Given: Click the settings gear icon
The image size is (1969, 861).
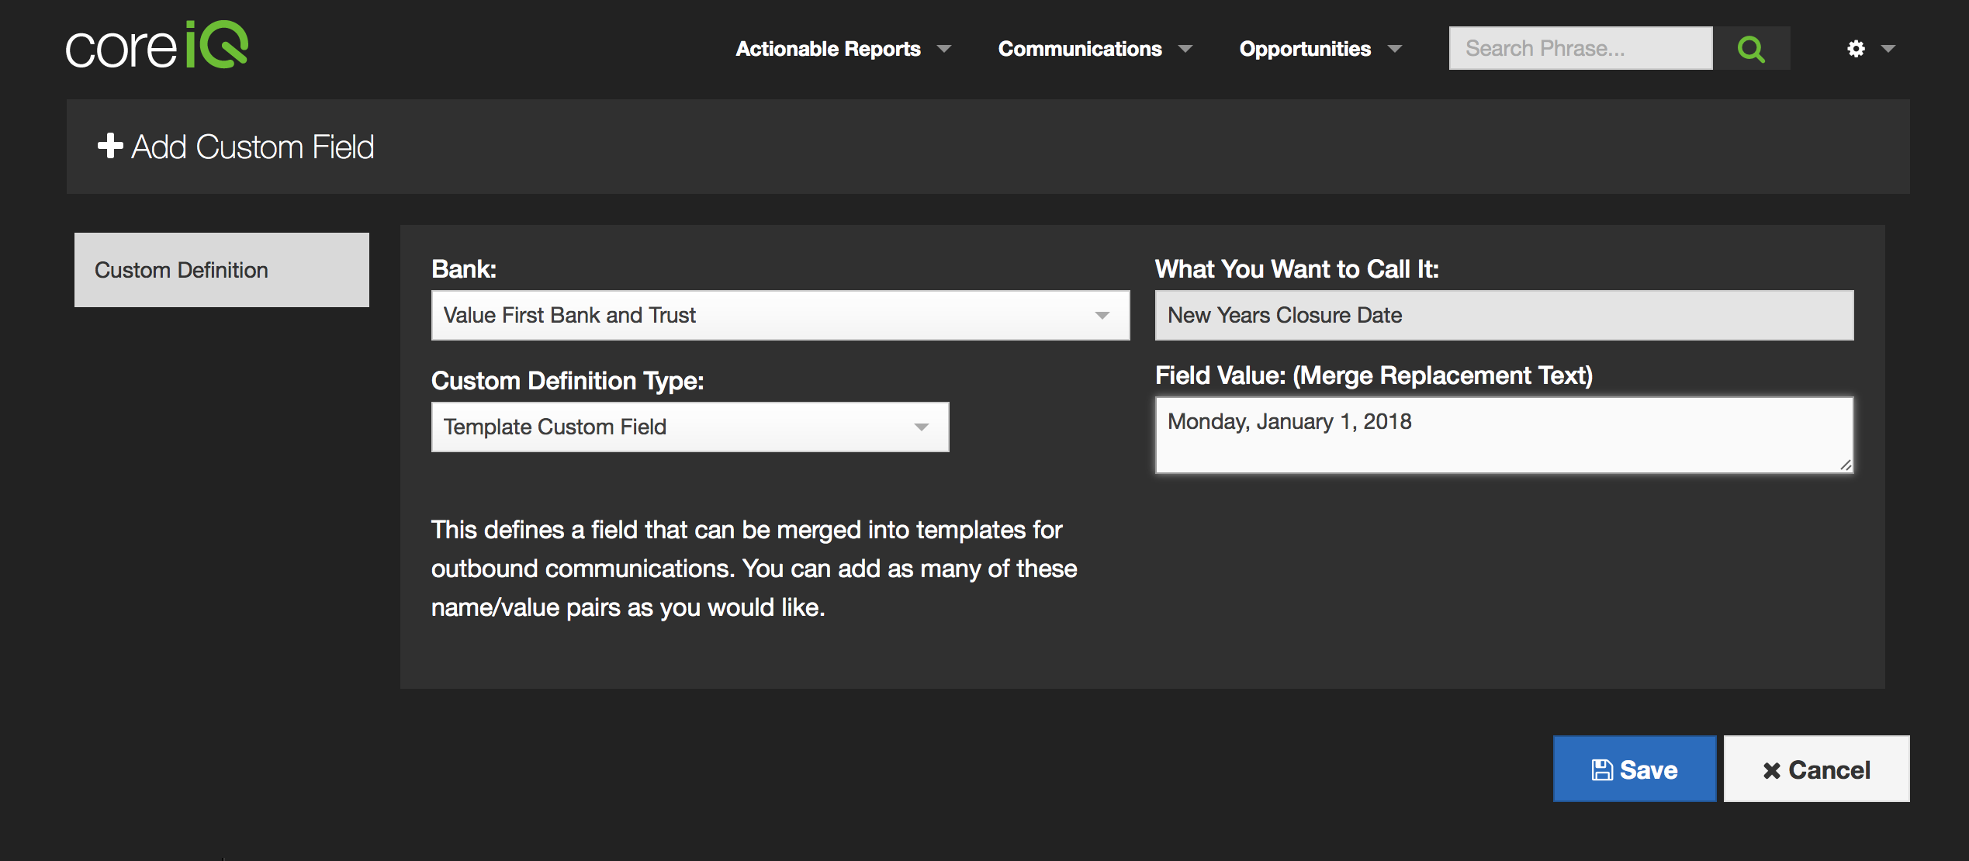Looking at the screenshot, I should point(1856,49).
